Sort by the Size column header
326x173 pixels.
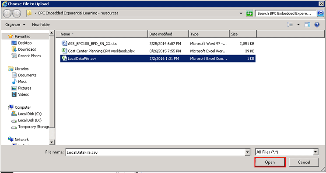(243, 34)
